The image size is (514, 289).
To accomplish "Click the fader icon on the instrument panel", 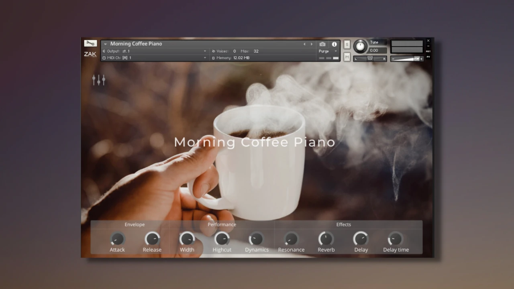I will click(x=99, y=80).
